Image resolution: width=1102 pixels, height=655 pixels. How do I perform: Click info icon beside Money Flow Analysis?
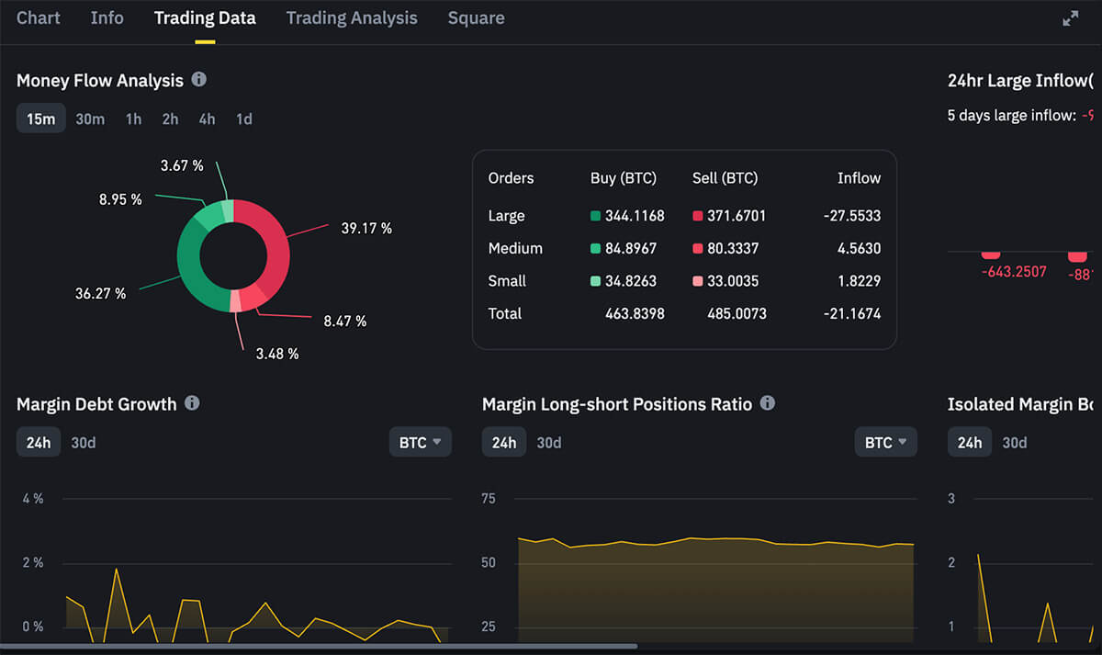point(199,80)
